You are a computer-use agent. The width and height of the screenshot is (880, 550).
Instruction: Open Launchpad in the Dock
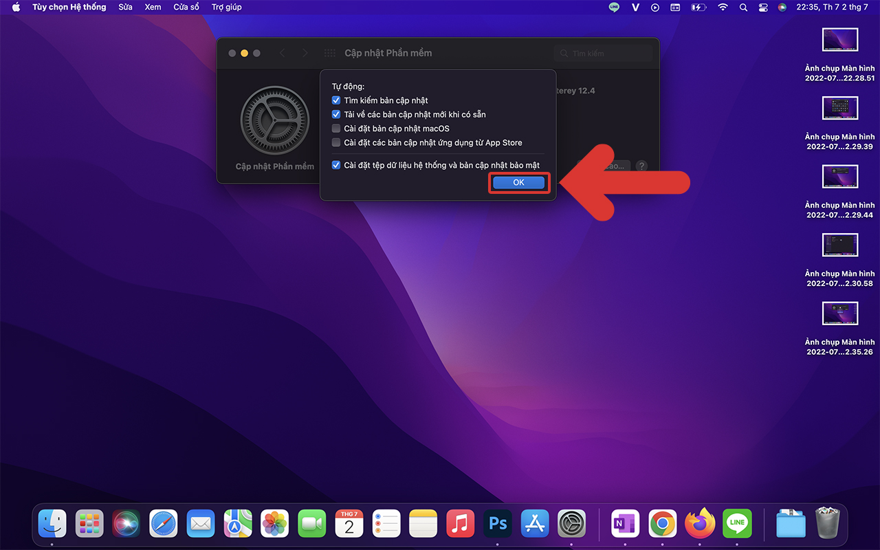(89, 523)
